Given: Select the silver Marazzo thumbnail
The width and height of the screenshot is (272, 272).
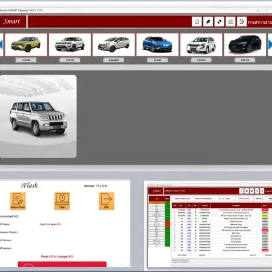Looking at the screenshot, I should (114, 45).
